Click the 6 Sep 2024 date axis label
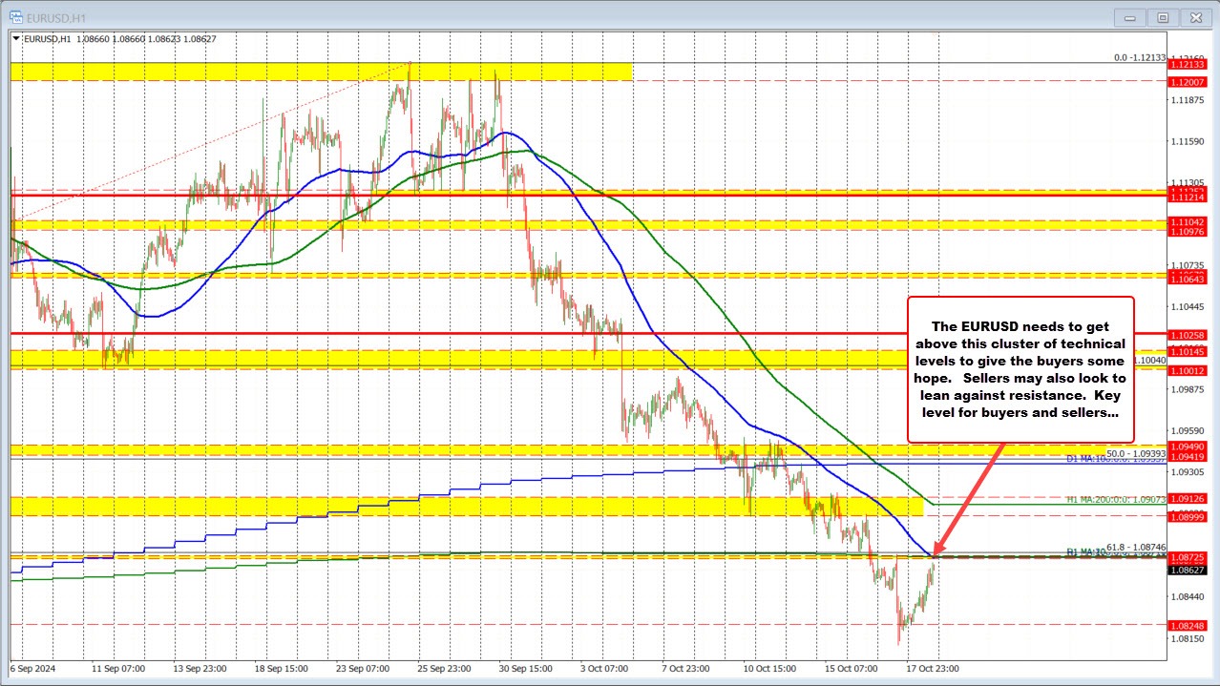The width and height of the screenshot is (1220, 686). pos(32,669)
